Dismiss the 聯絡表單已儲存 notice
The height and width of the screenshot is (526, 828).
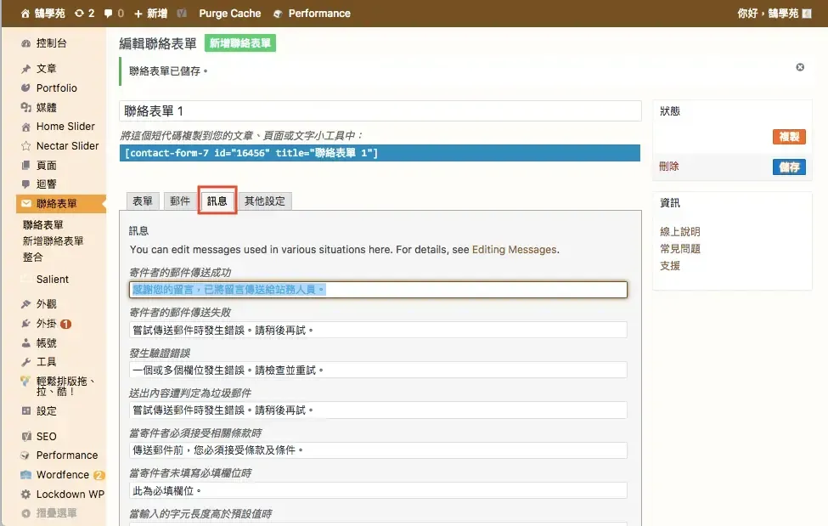coord(800,67)
